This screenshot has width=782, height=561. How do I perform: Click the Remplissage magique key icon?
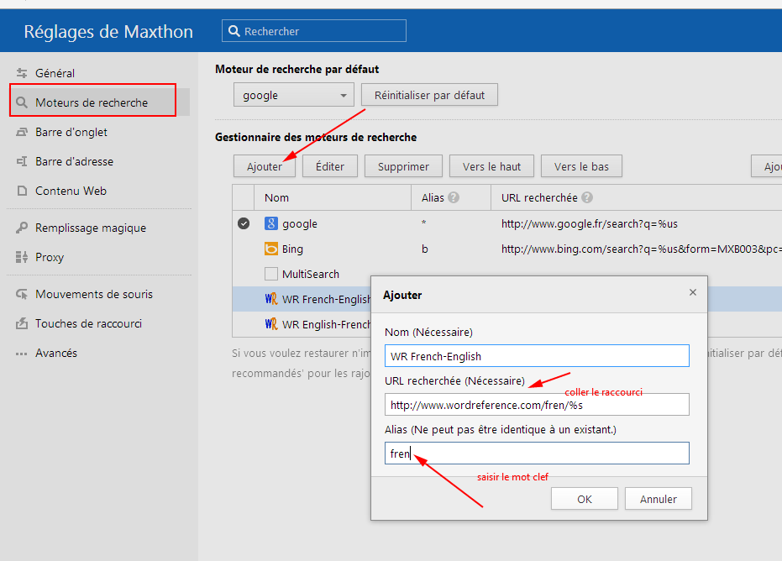(x=22, y=228)
